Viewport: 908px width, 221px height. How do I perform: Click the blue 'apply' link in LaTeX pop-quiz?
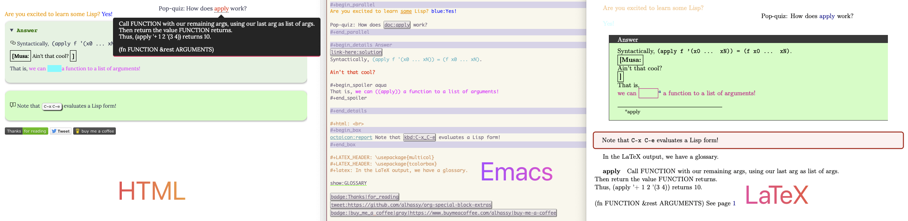(x=827, y=16)
